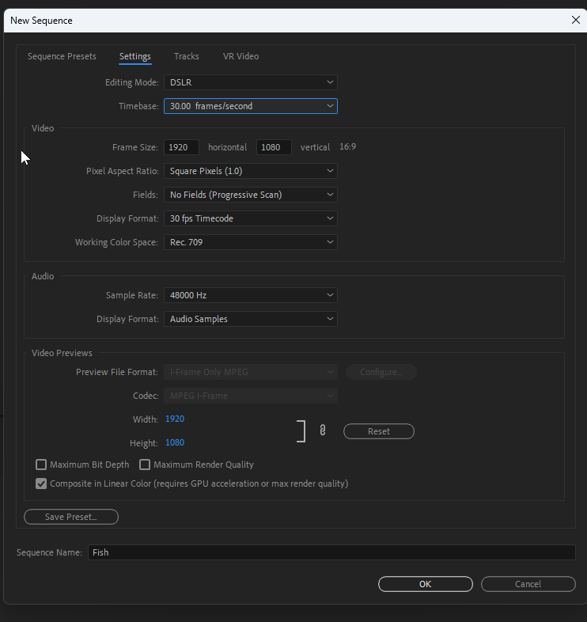Switch to the Sequence Presets tab

[62, 56]
